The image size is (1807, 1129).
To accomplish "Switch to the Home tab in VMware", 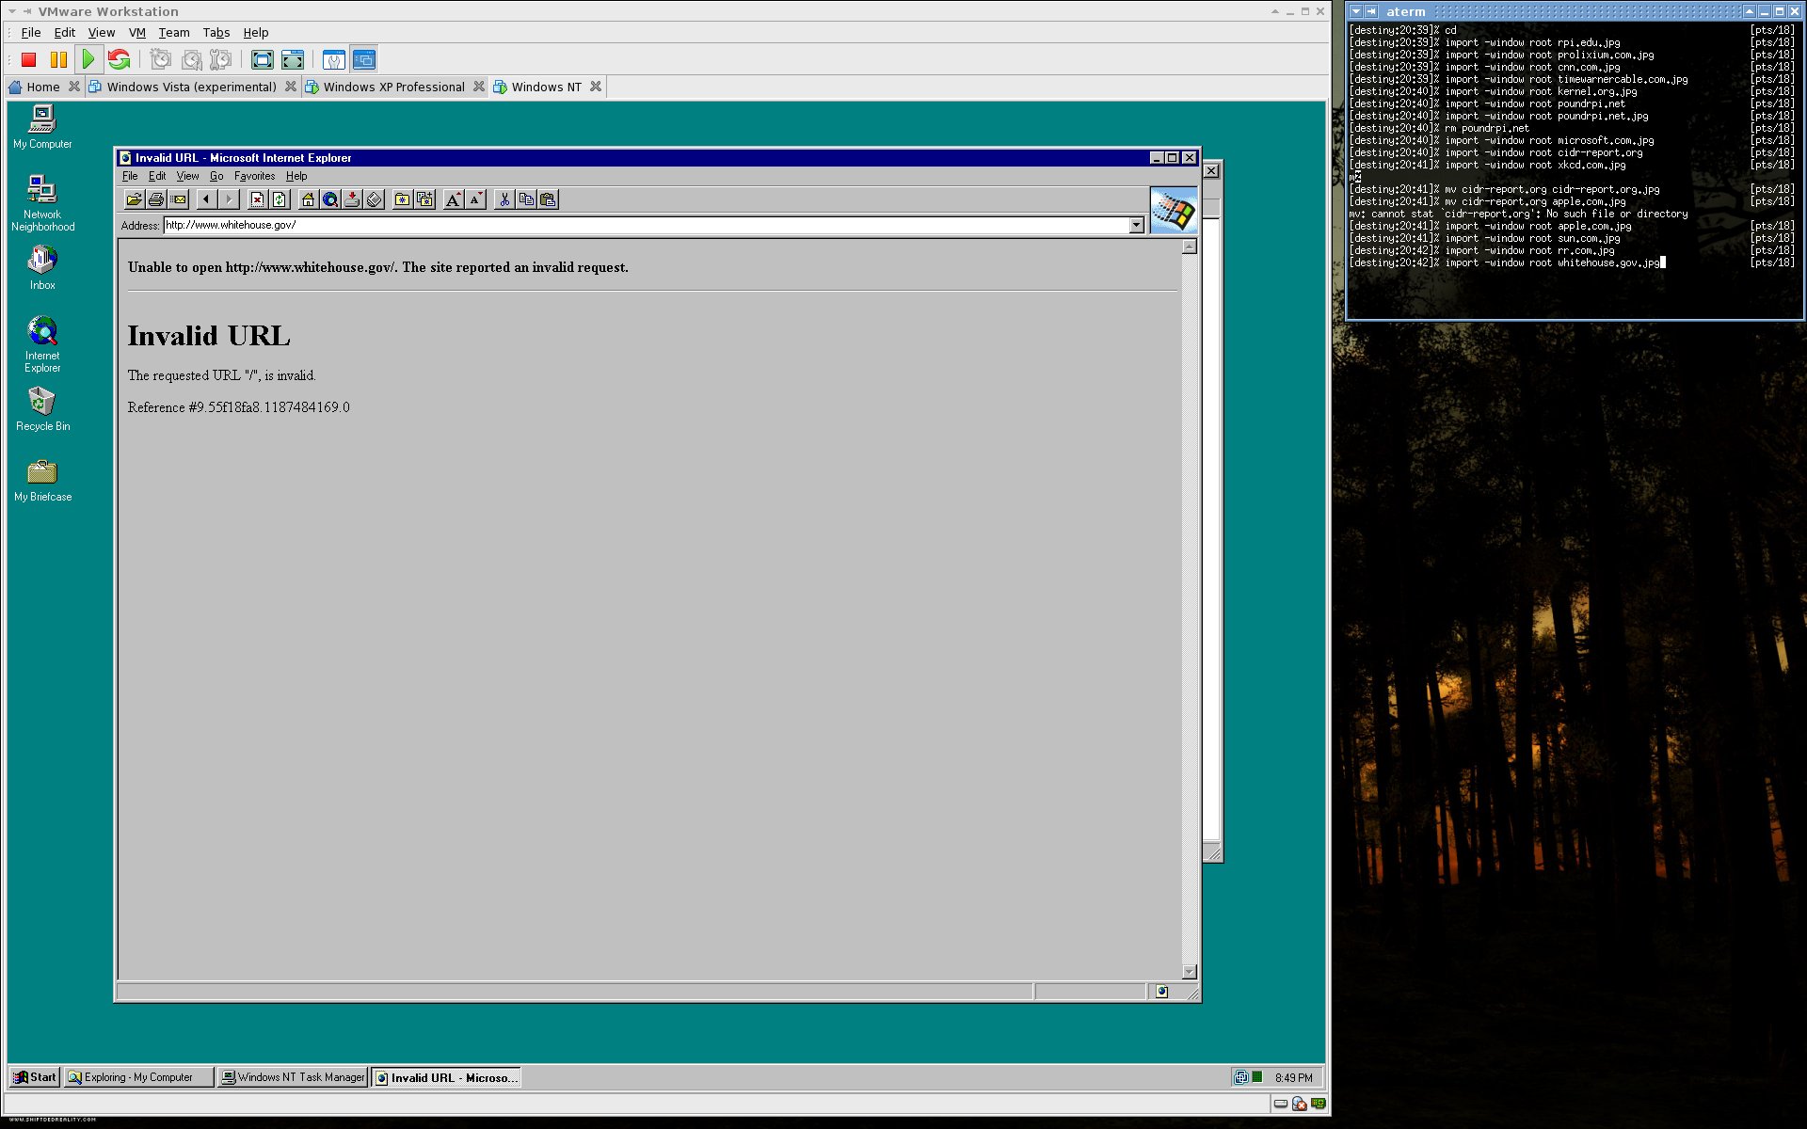I will tap(43, 87).
